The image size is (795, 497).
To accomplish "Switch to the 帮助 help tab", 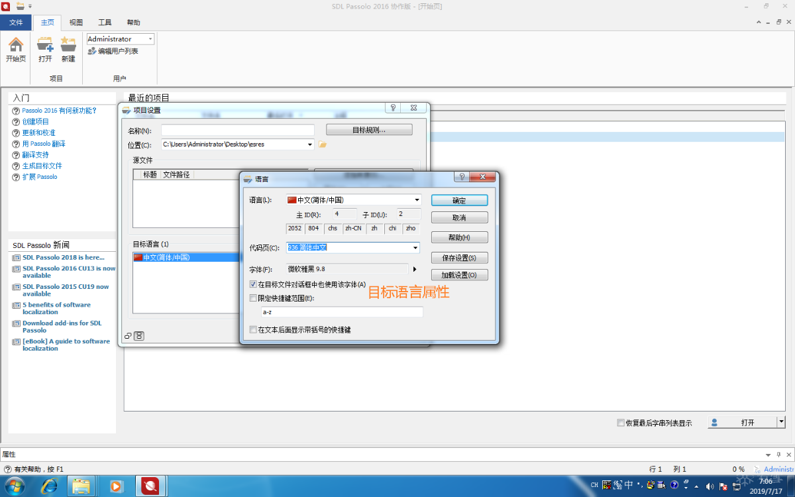I will pos(133,23).
